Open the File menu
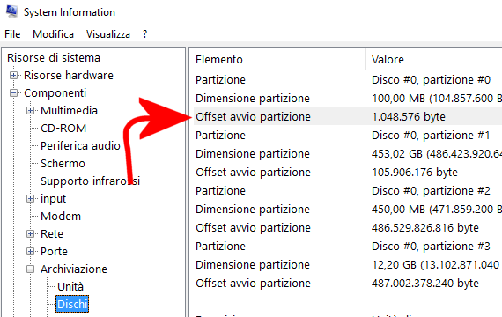This screenshot has width=502, height=317. click(12, 34)
